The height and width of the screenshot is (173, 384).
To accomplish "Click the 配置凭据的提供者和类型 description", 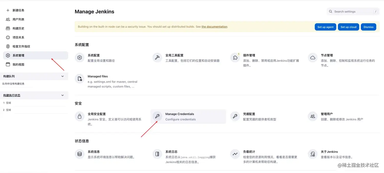I will coord(260,119).
